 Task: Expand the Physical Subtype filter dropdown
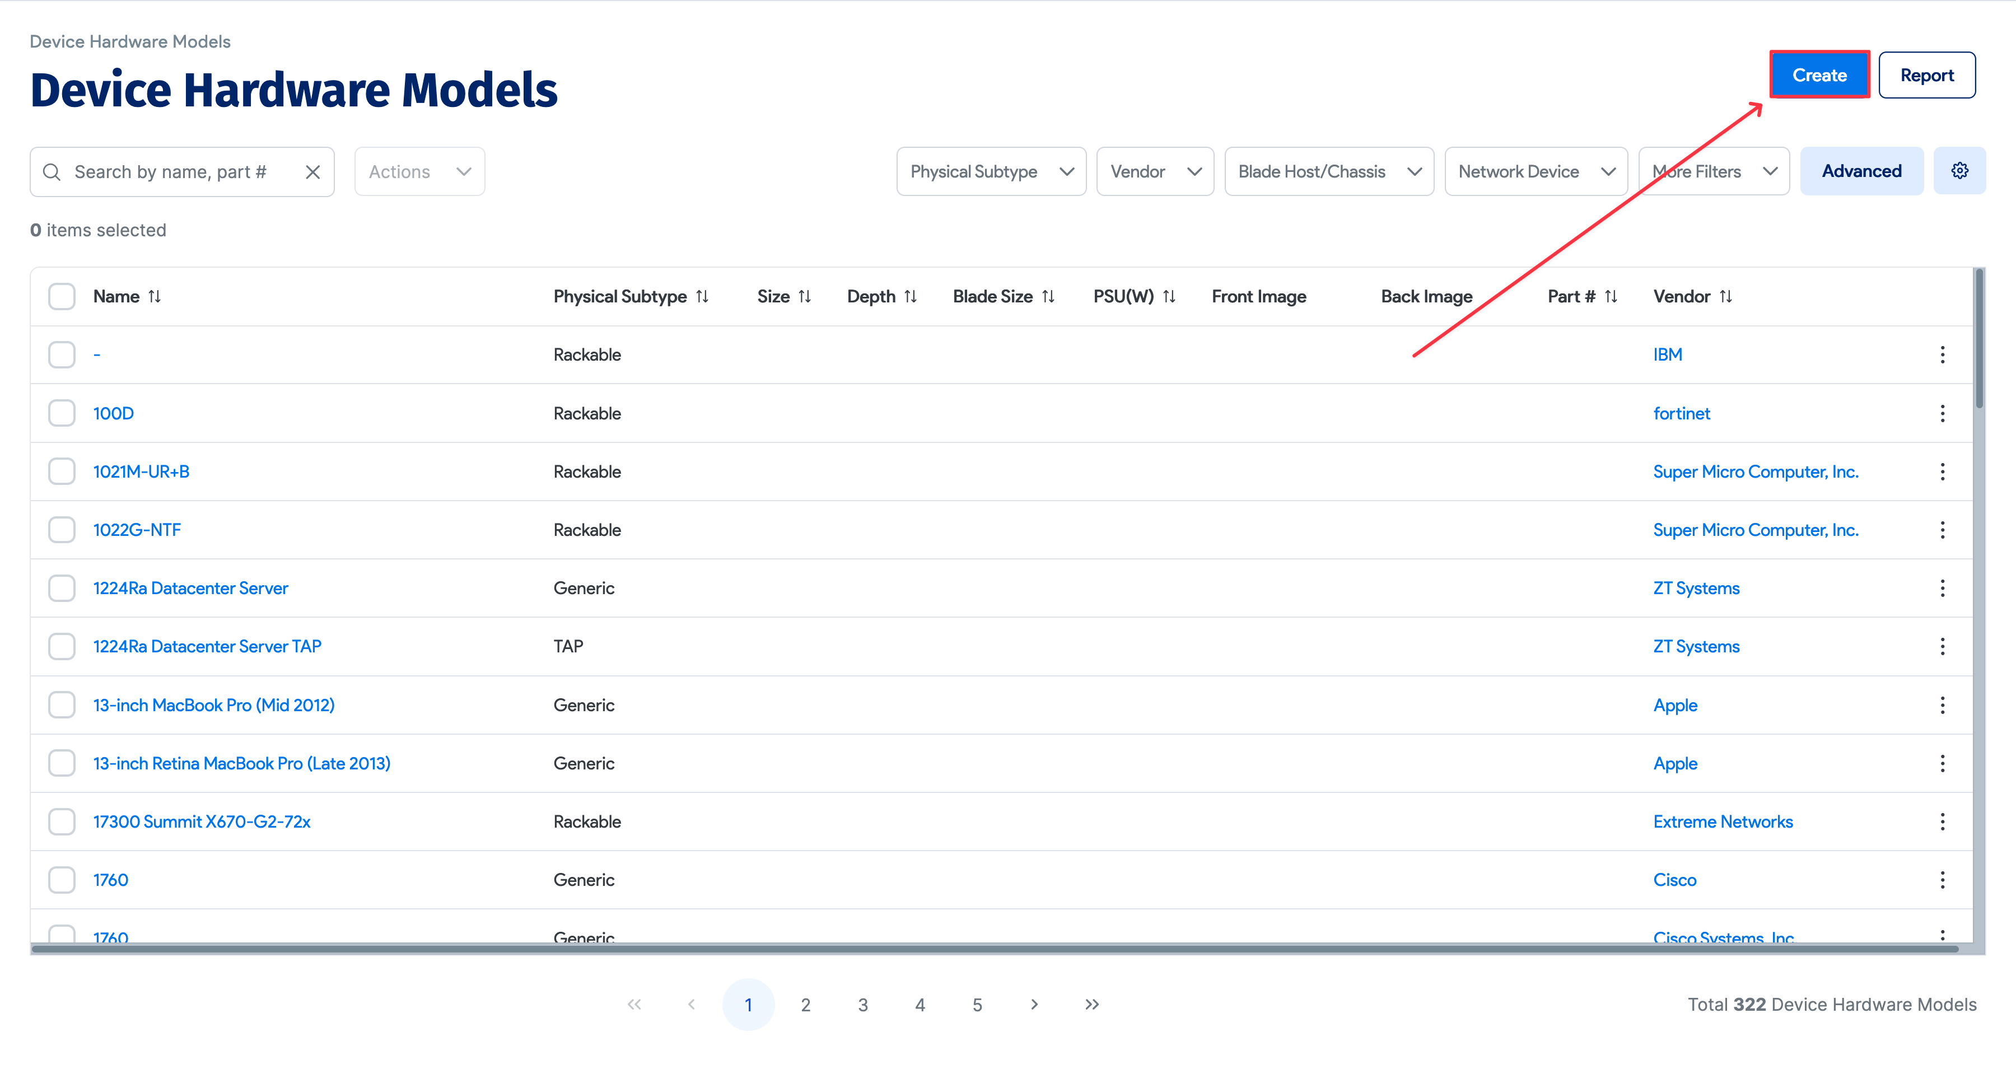point(990,171)
